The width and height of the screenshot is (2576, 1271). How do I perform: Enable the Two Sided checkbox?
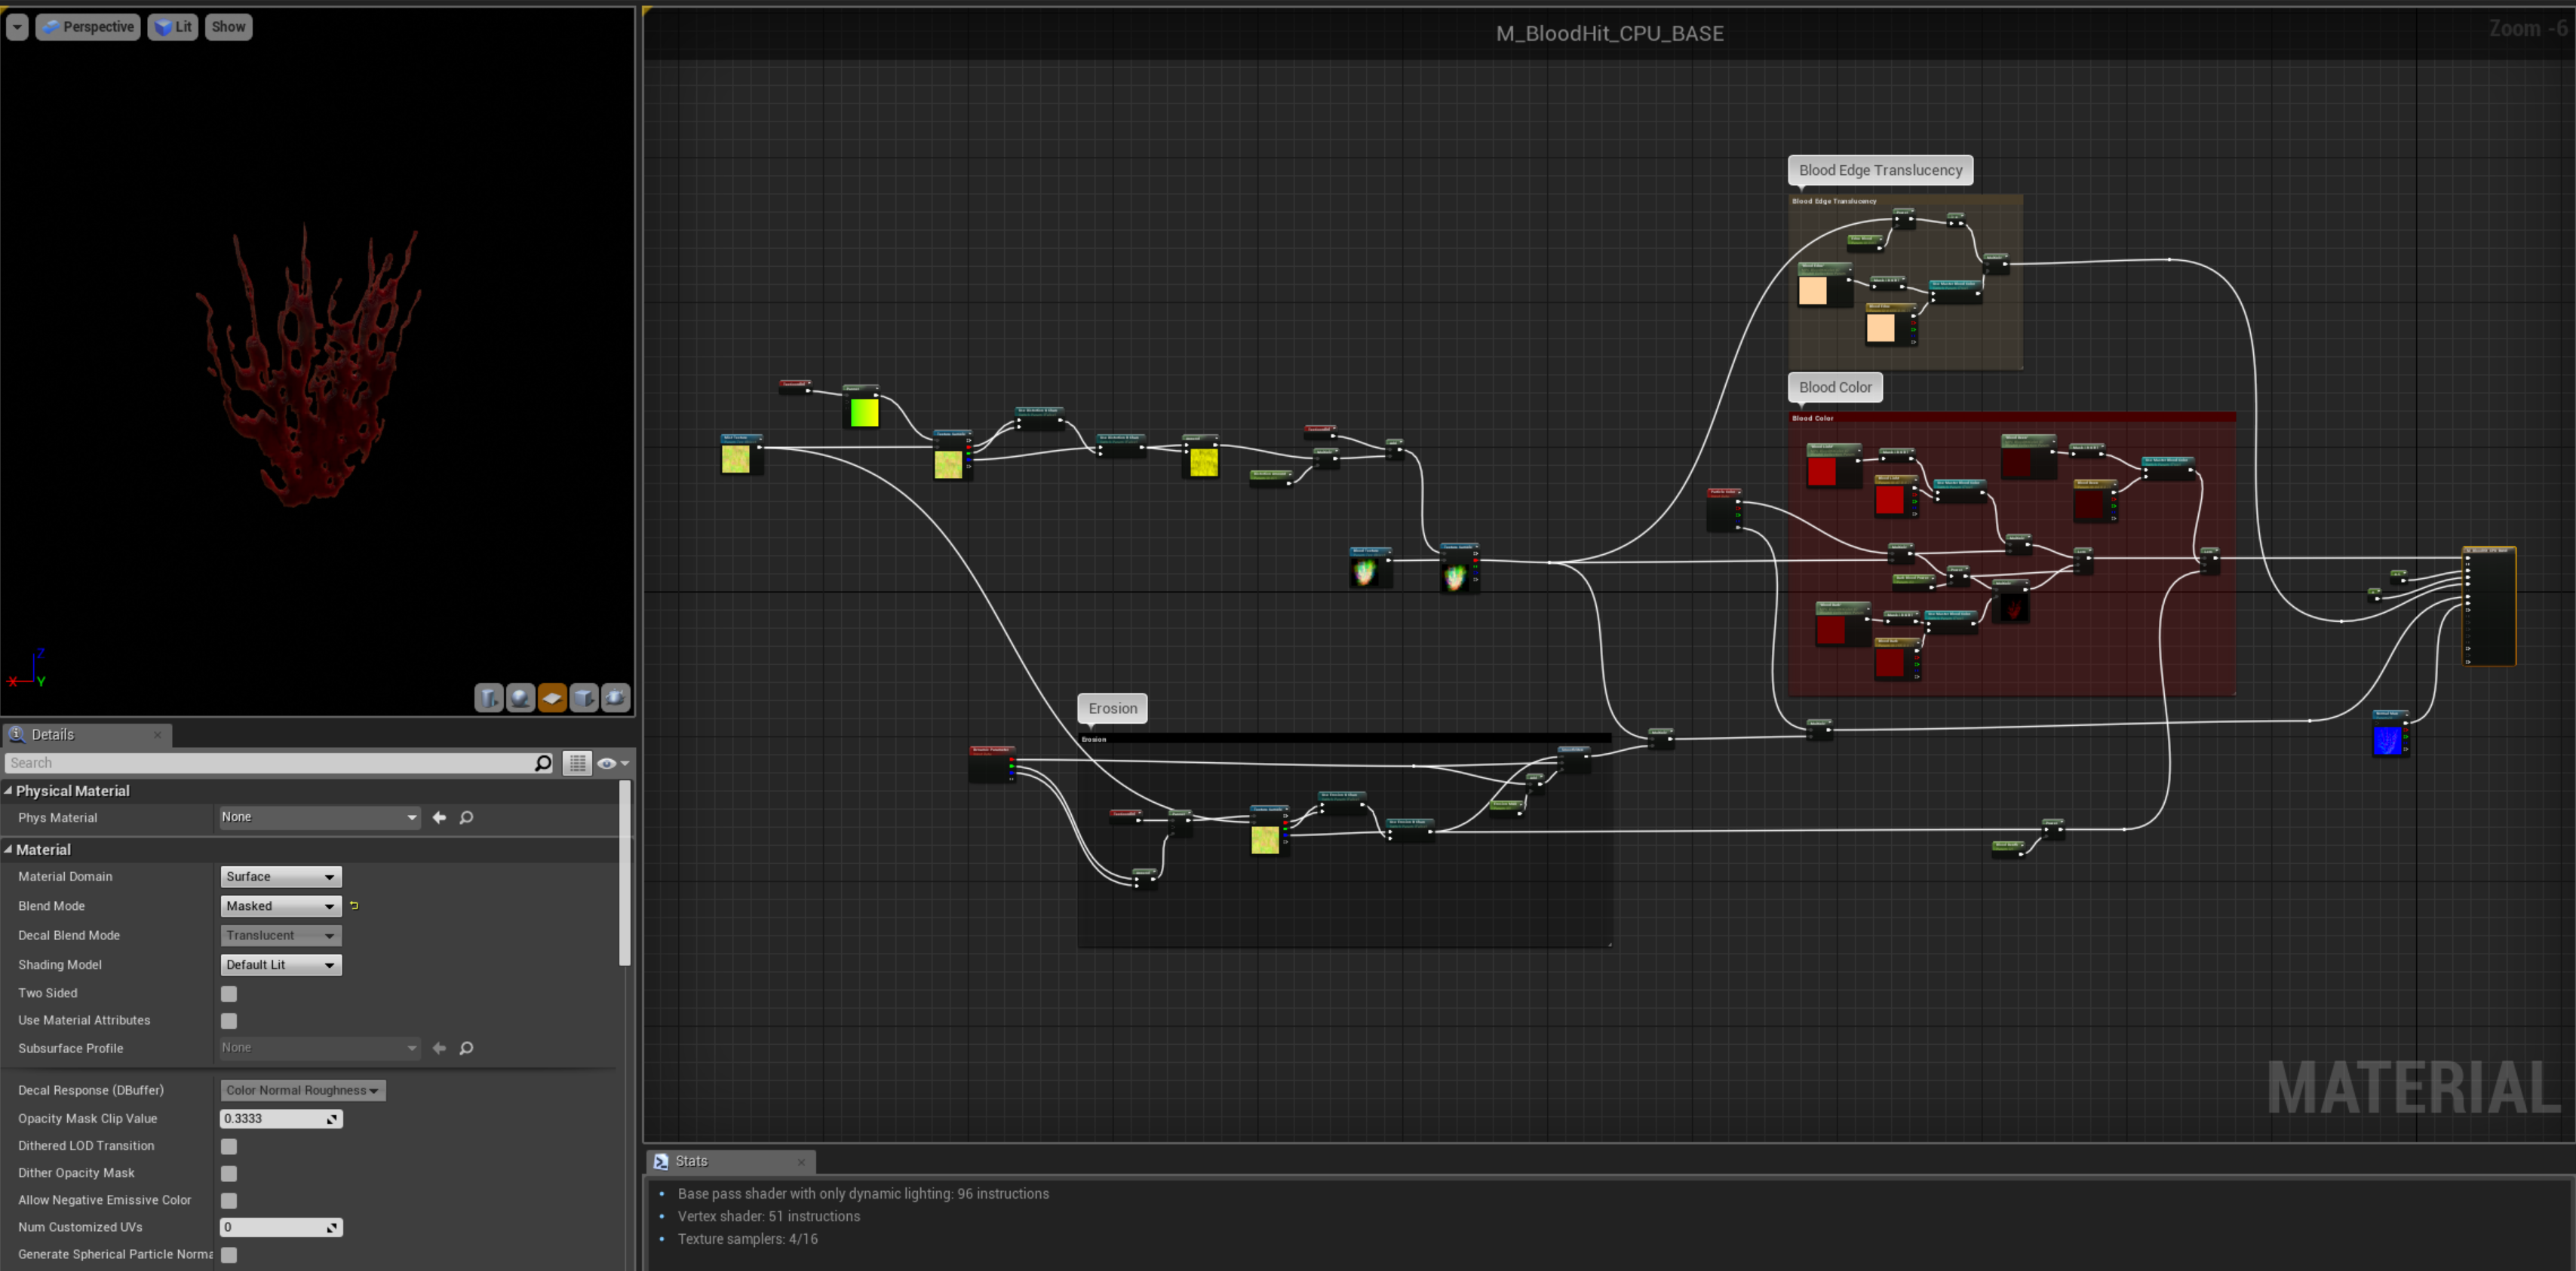(229, 994)
